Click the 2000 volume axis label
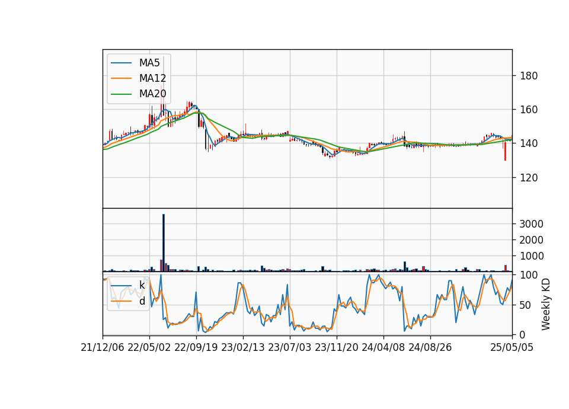Viewport: 569px width, 409px height. point(531,240)
